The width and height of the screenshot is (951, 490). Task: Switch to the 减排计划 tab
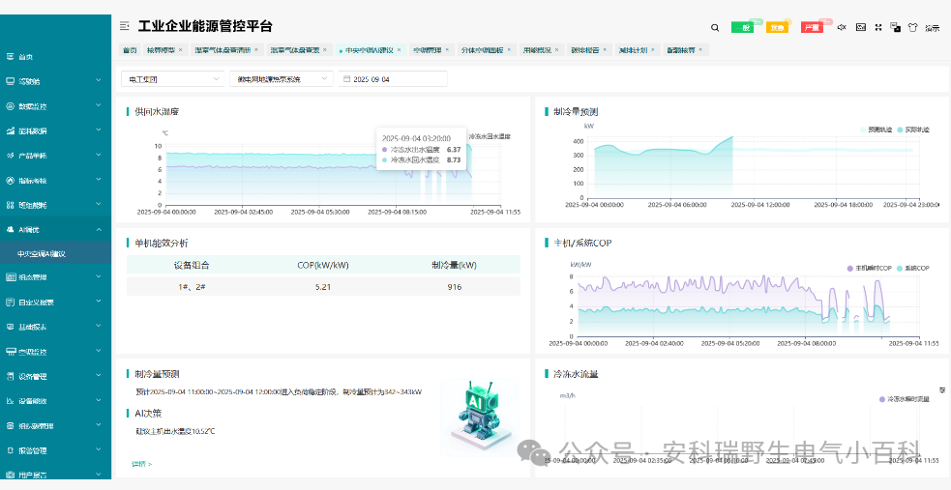click(x=638, y=49)
